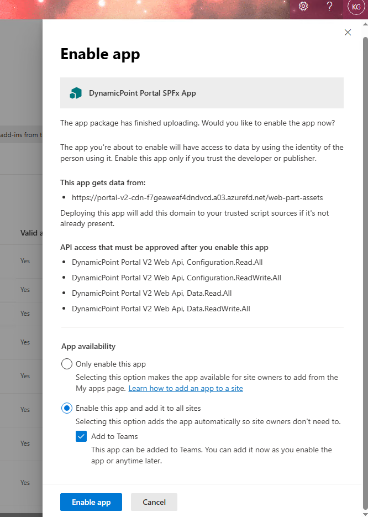Click the App availability section label
Viewport: 368px width, 517px height.
[x=88, y=346]
